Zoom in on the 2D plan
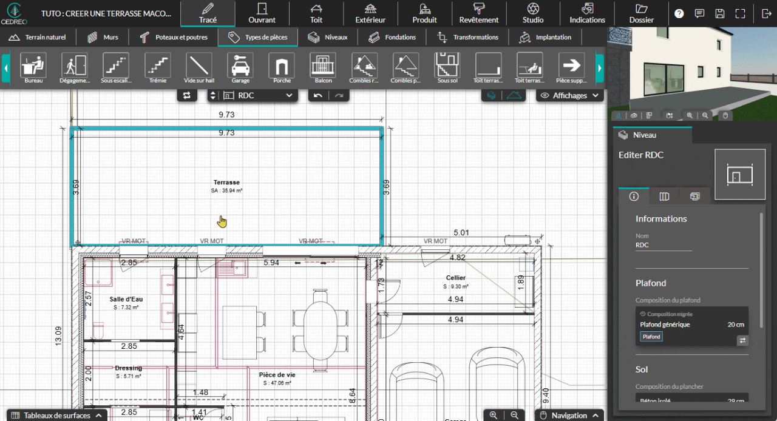Viewport: 777px width, 421px height. 494,415
